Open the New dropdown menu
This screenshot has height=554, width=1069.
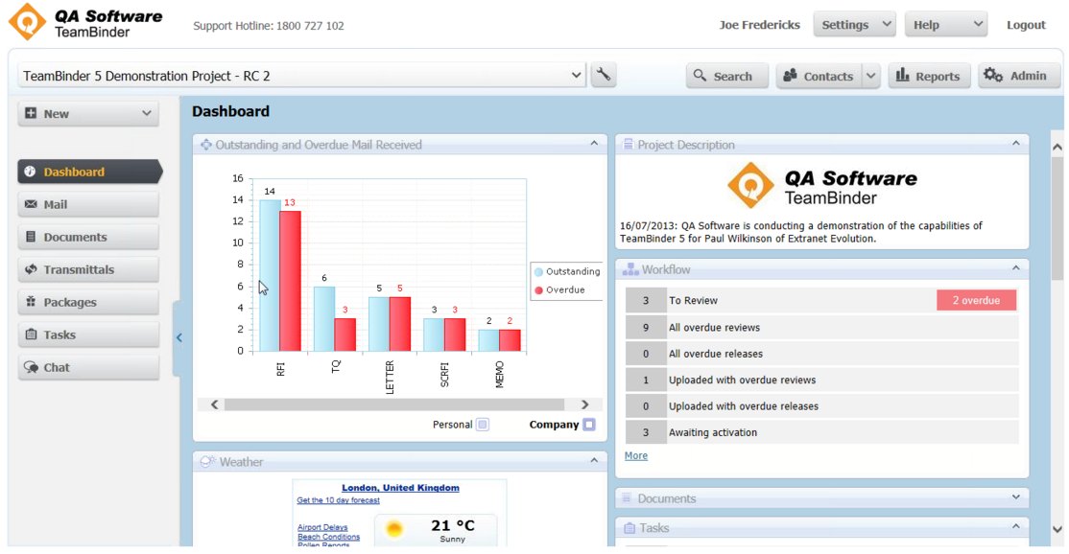[x=88, y=113]
